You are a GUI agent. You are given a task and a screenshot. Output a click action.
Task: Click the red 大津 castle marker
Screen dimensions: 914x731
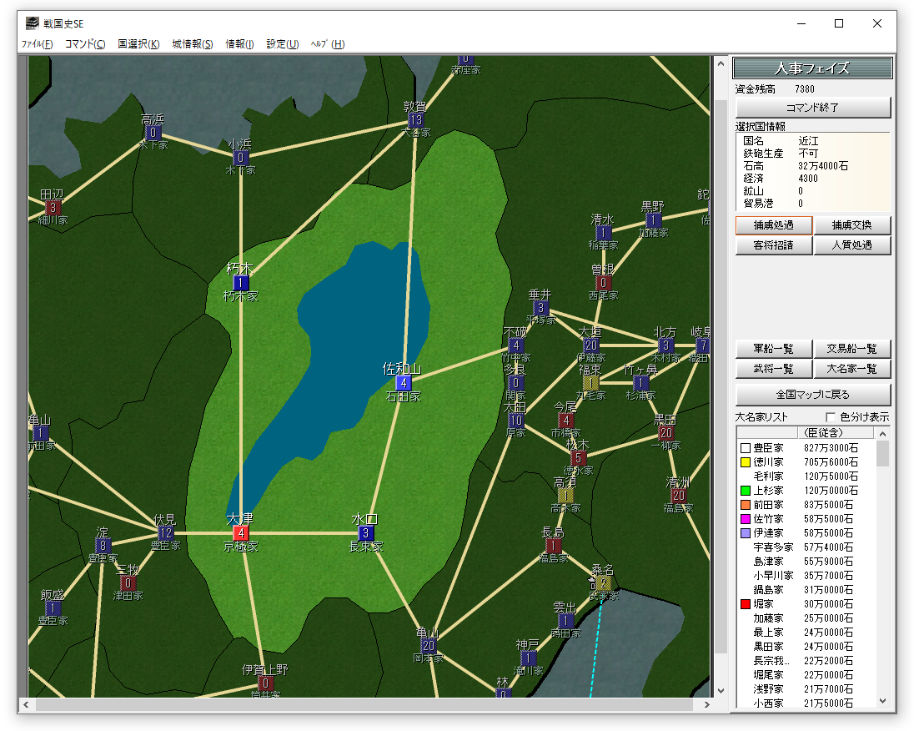coord(241,533)
